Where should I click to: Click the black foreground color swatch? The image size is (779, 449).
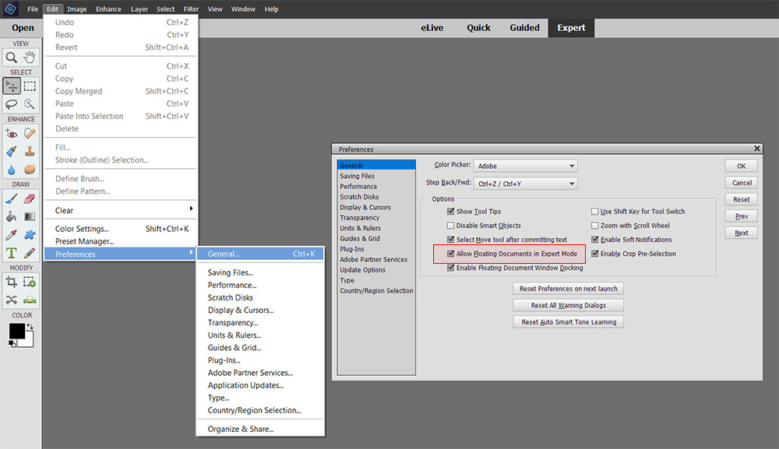[16, 331]
